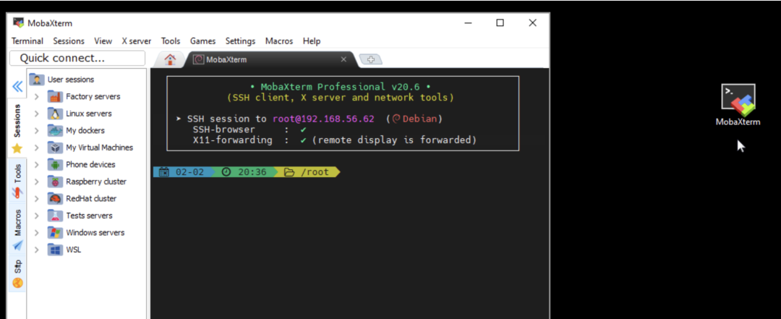Click the MobaXterm desktop shortcut icon
Image resolution: width=781 pixels, height=319 pixels.
[x=738, y=100]
